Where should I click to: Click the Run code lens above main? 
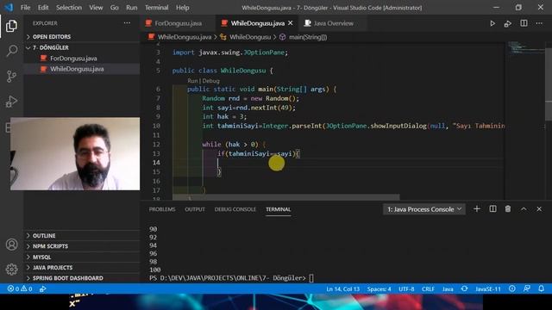point(192,80)
